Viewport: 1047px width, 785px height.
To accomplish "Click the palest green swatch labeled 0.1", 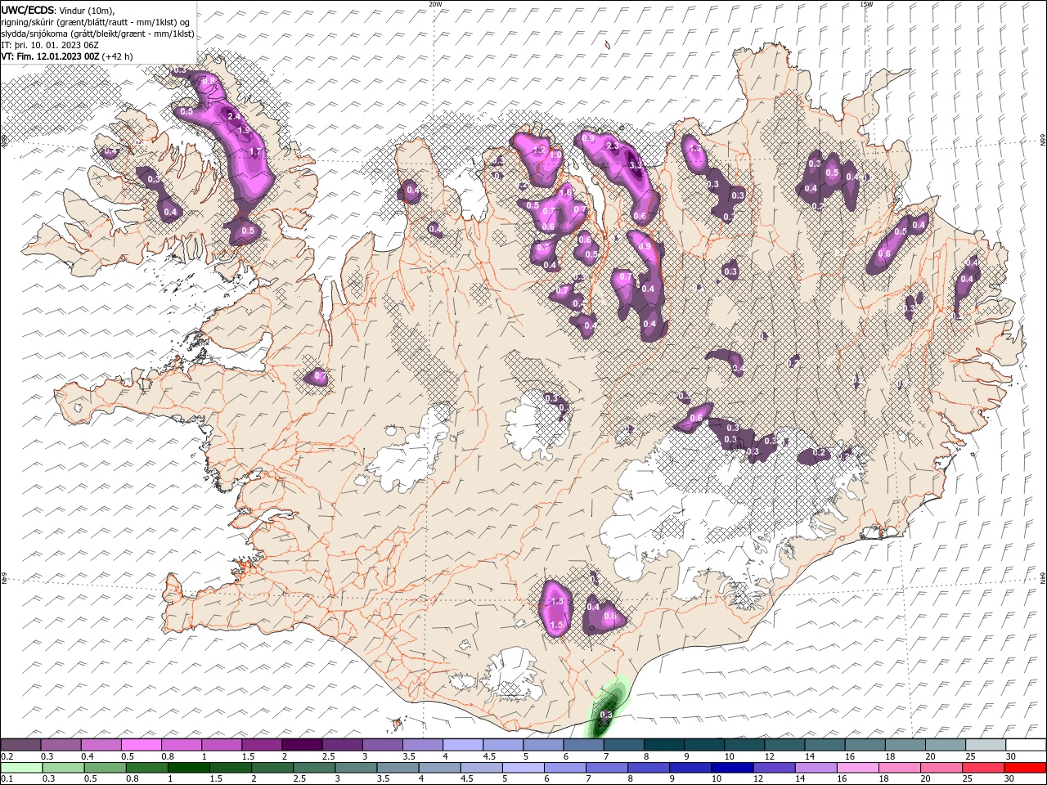I will (x=22, y=768).
